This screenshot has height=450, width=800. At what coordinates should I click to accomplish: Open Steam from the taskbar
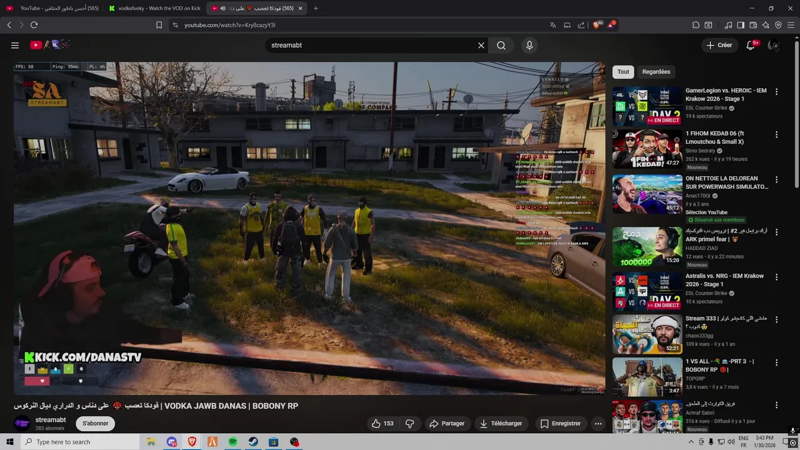pyautogui.click(x=253, y=442)
